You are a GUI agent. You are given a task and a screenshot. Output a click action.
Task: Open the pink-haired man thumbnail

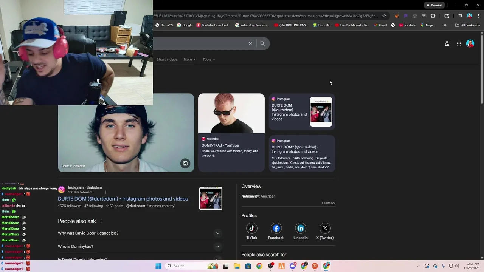point(231,113)
